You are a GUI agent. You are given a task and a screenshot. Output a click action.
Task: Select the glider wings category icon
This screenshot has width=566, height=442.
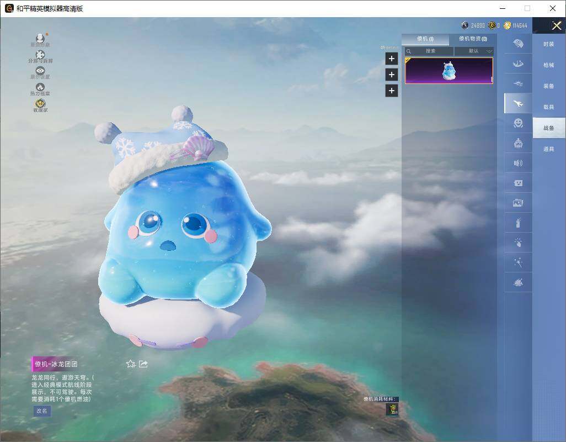(518, 64)
